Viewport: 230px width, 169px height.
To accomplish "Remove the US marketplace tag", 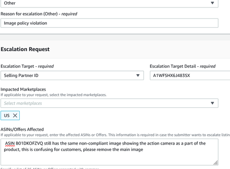I will (15, 116).
